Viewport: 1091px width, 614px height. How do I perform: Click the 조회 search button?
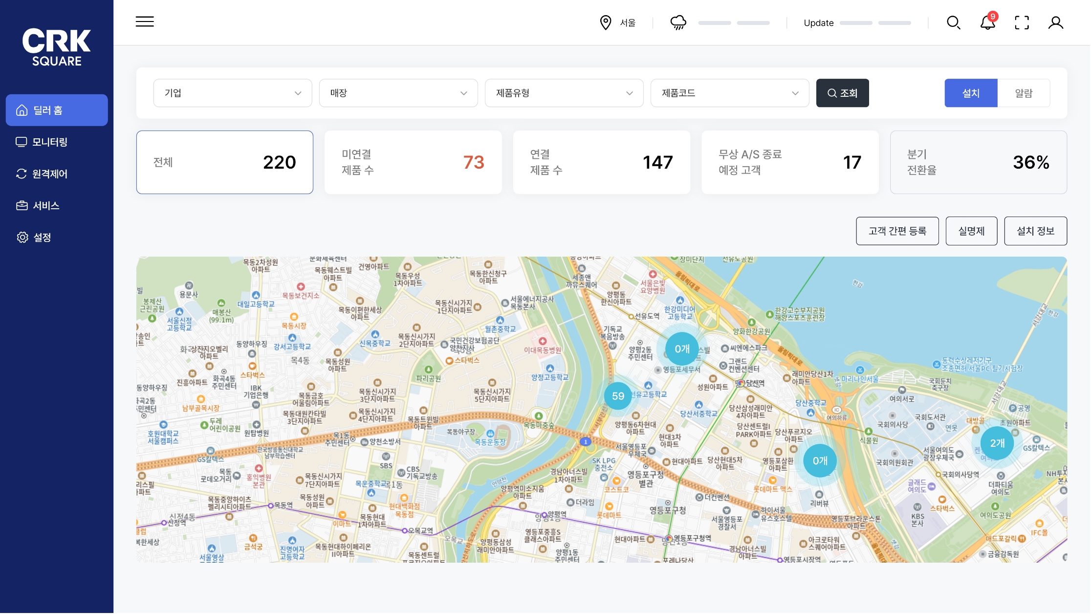pyautogui.click(x=842, y=93)
